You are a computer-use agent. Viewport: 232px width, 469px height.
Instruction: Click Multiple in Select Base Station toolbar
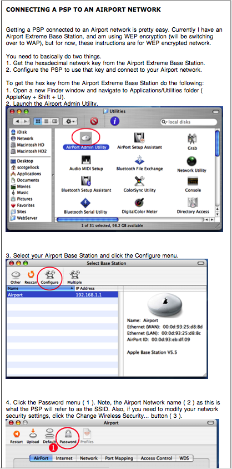pyautogui.click(x=74, y=277)
